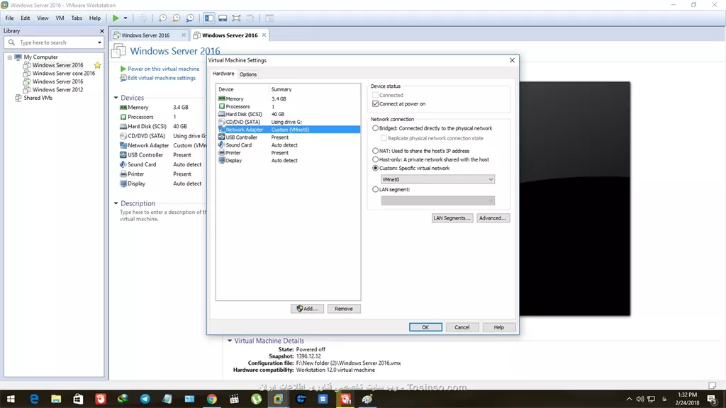This screenshot has height=408, width=726.
Task: Select Windows Server 2012 in library tree
Action: [57, 90]
